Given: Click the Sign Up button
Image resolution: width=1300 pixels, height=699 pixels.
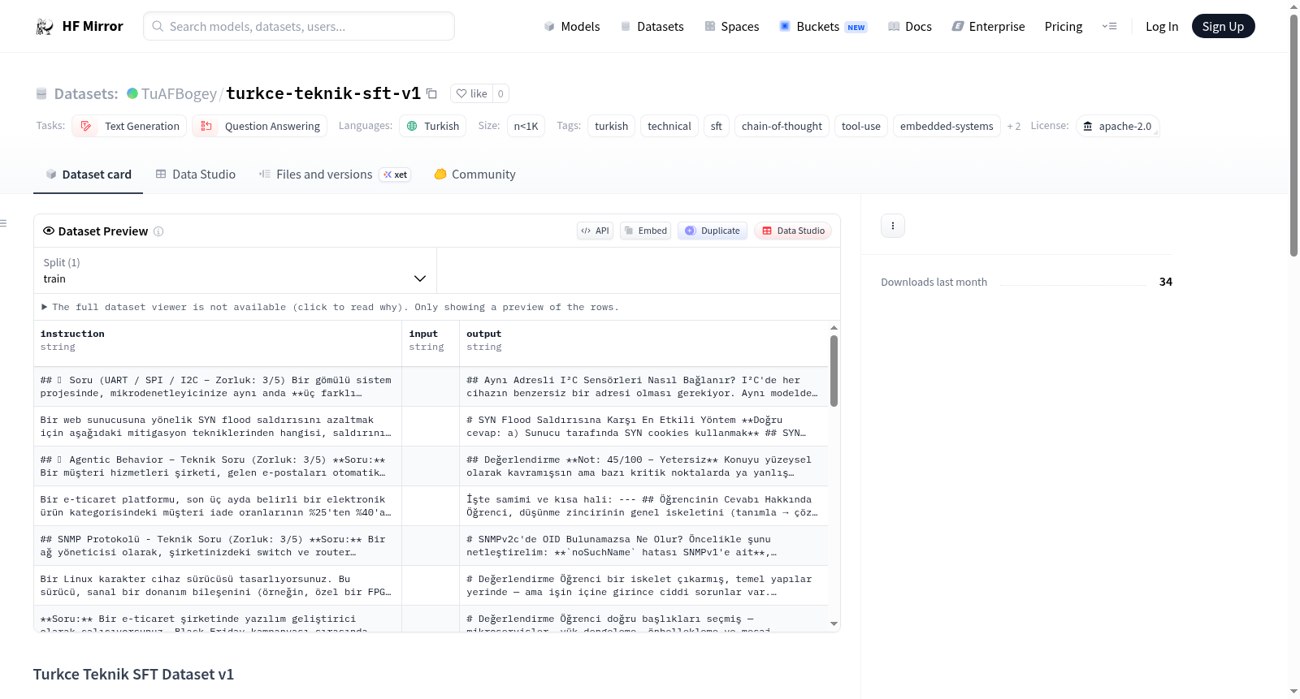Looking at the screenshot, I should click(1223, 26).
